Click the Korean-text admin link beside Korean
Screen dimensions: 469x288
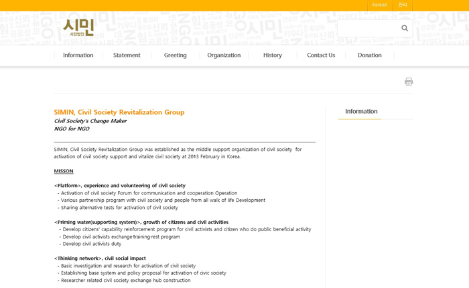click(x=403, y=5)
